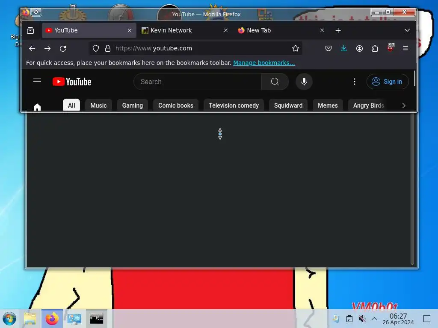The height and width of the screenshot is (328, 438).
Task: Open the Firefox account icon
Action: (x=359, y=49)
